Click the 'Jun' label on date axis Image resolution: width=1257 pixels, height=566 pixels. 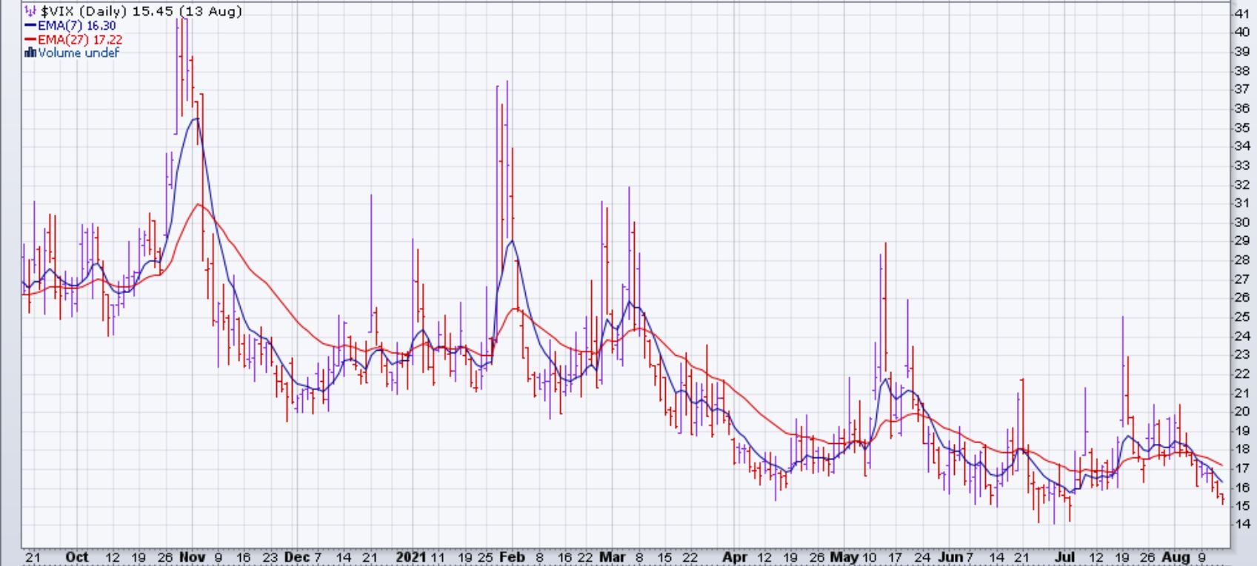click(x=949, y=557)
